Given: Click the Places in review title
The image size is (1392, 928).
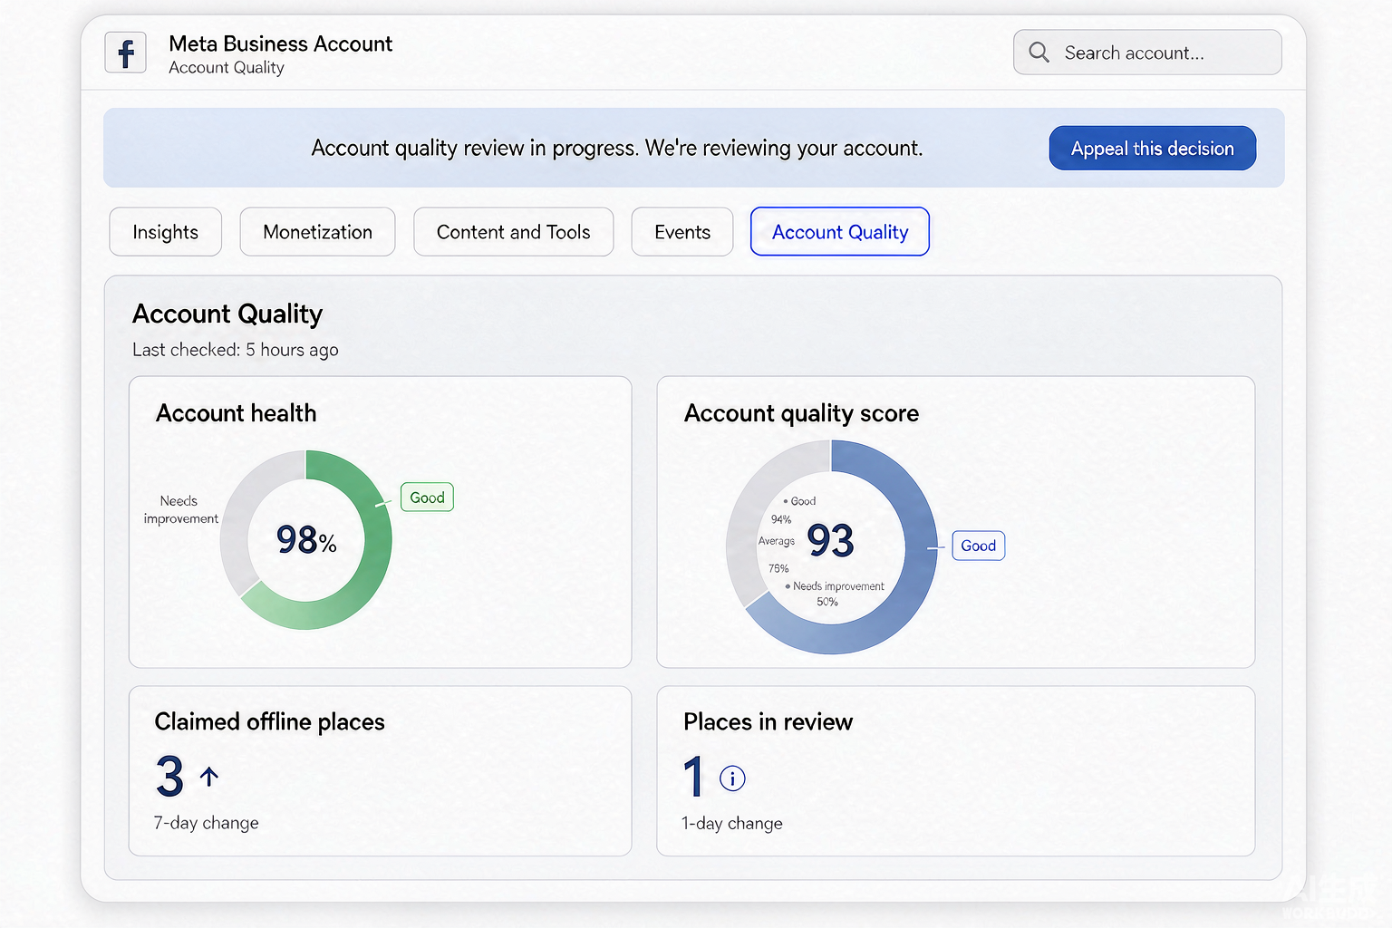Looking at the screenshot, I should click(768, 721).
